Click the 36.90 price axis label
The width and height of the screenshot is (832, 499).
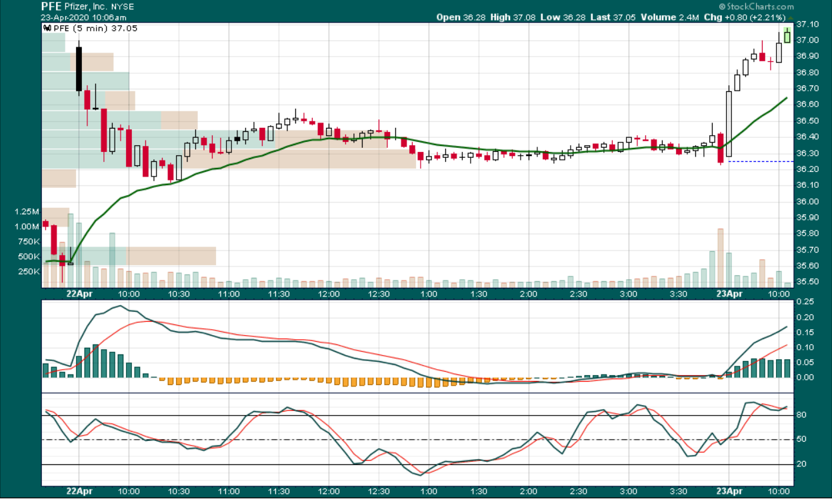(807, 56)
